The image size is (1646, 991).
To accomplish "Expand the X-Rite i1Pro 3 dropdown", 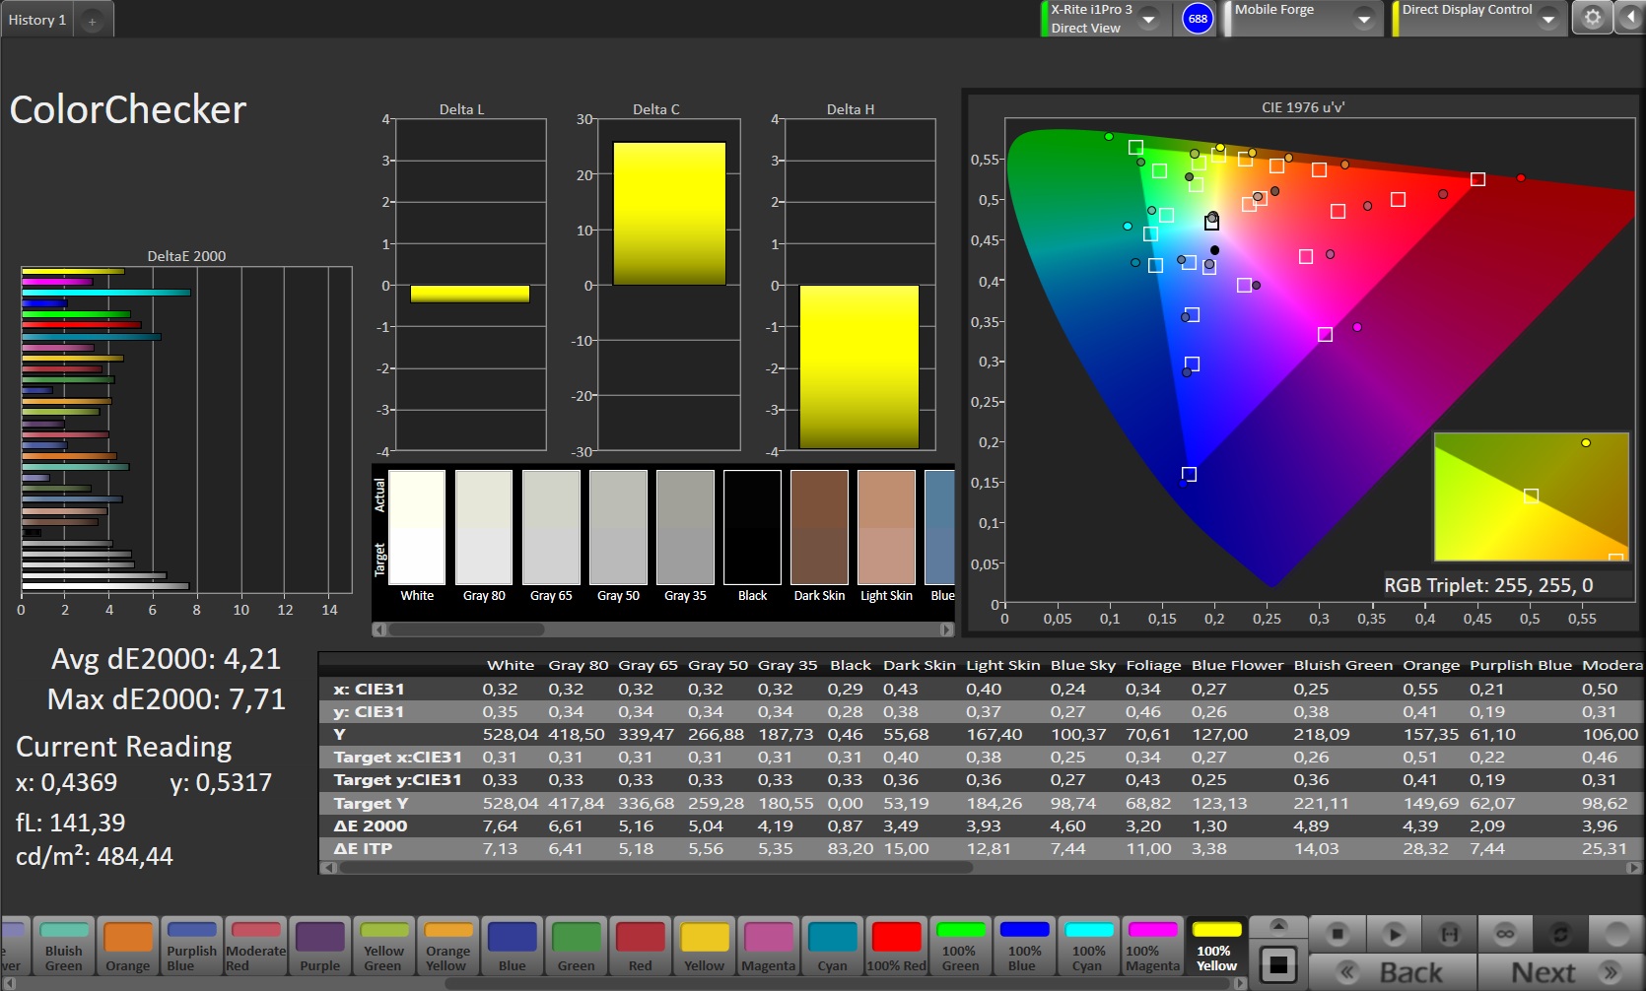I will [x=1148, y=19].
